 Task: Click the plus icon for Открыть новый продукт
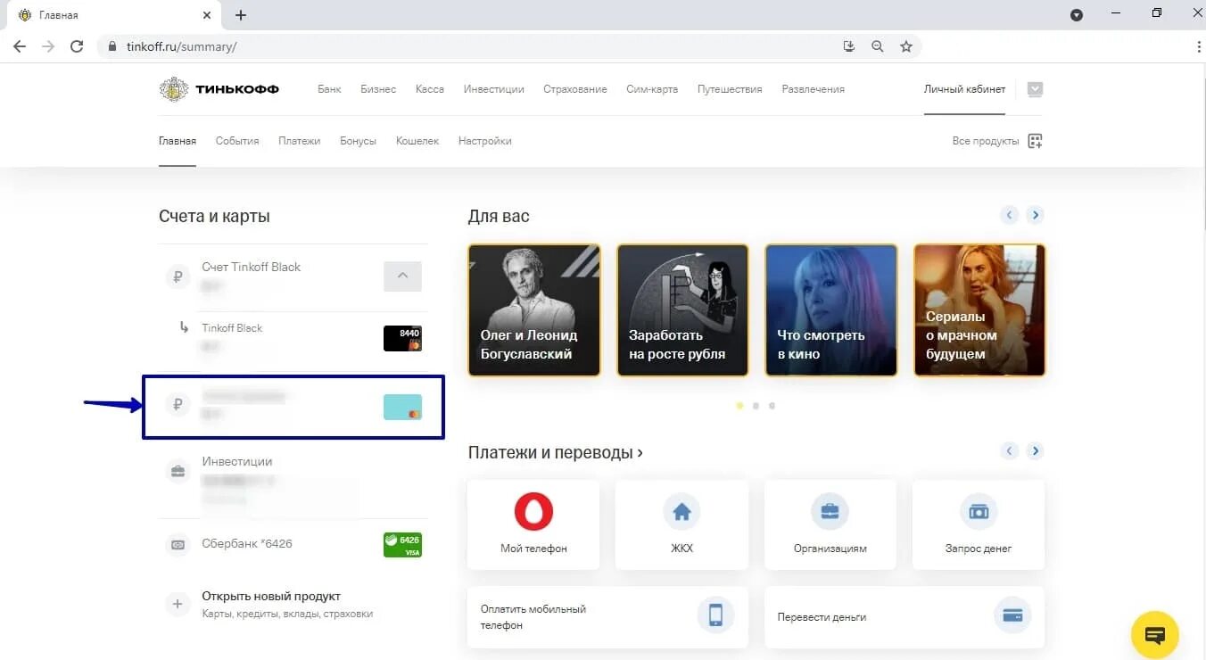tap(178, 604)
